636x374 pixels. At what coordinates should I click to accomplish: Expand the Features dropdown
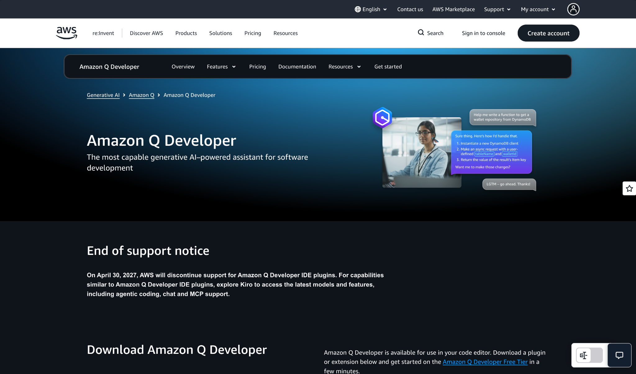(221, 67)
